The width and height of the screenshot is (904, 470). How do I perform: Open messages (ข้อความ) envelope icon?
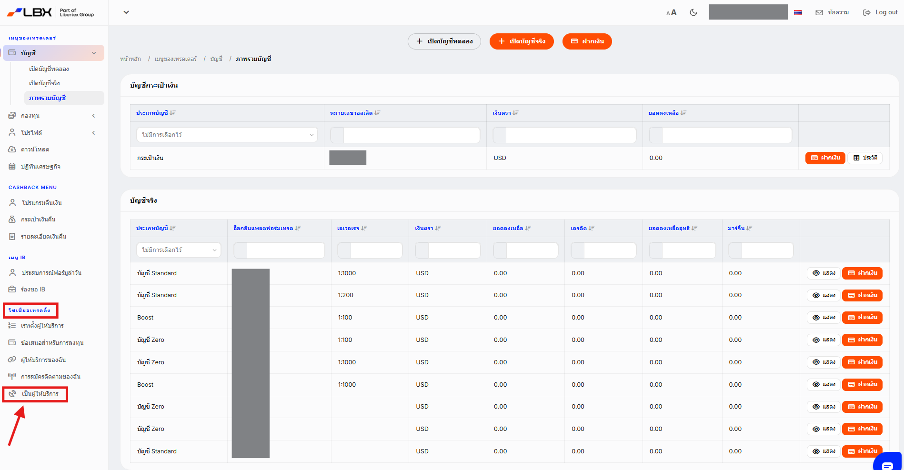819,12
